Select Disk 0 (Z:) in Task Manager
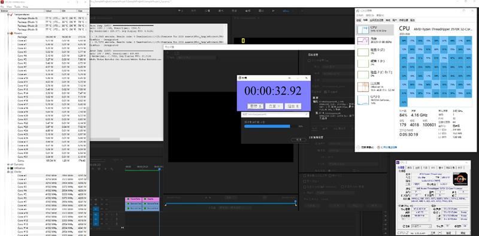This screenshot has width=479, height=236. pyautogui.click(x=375, y=52)
